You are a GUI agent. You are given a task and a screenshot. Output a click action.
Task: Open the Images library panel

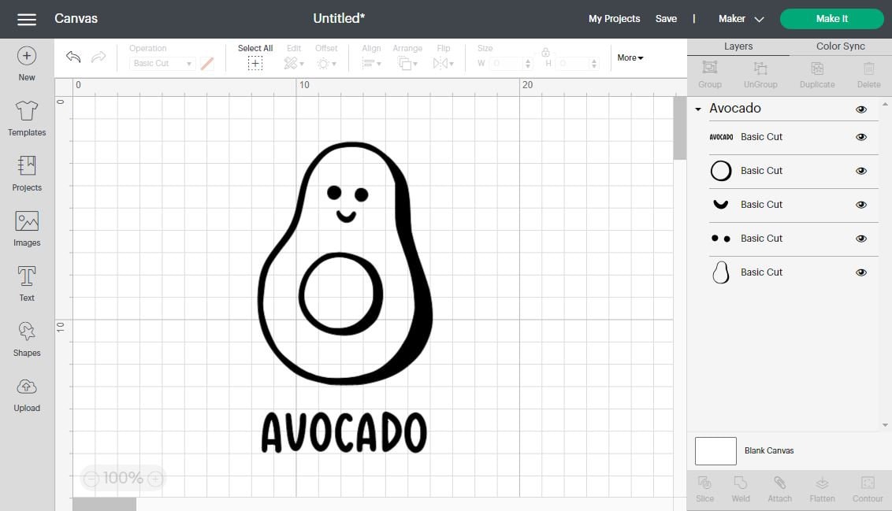click(x=26, y=229)
